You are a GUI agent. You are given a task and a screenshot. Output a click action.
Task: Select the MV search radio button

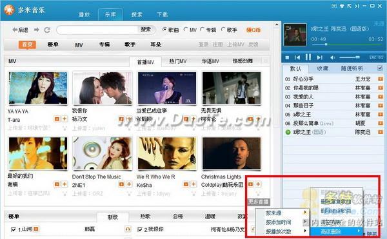(186, 30)
